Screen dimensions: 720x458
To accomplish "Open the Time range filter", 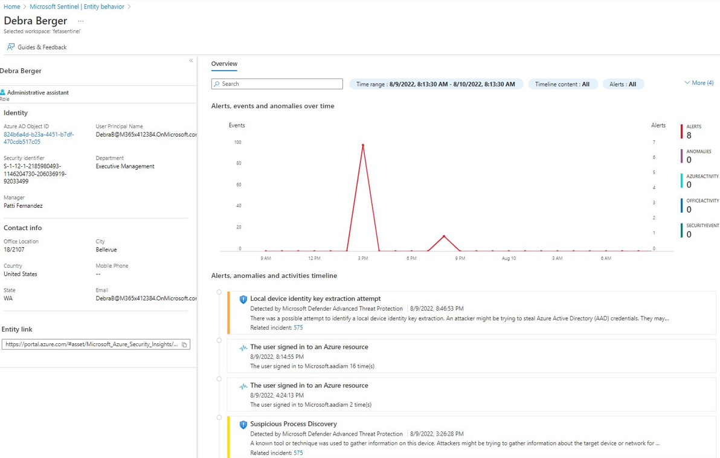I will 436,84.
